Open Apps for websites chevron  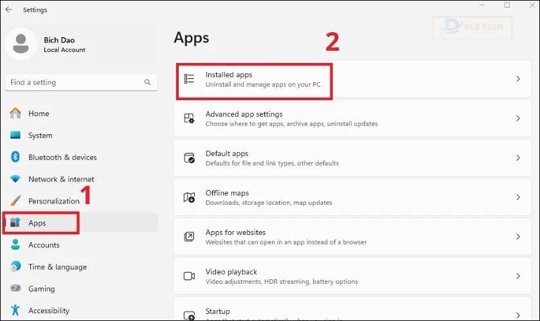pos(518,237)
